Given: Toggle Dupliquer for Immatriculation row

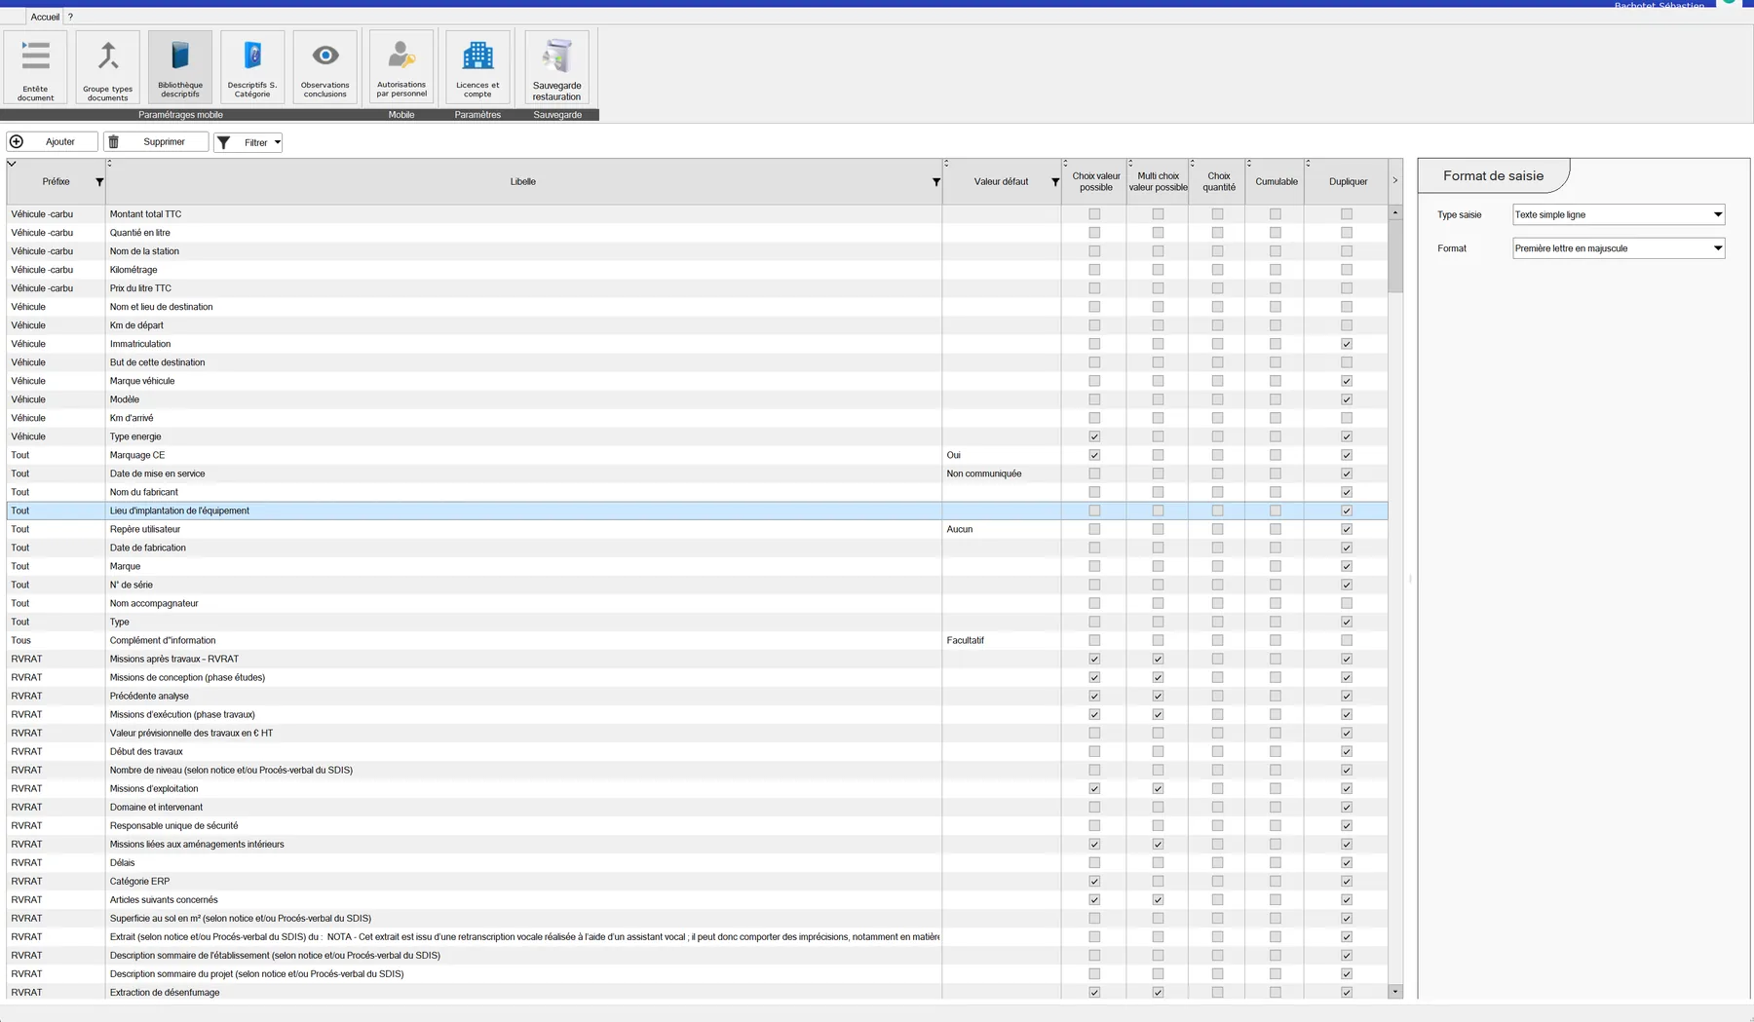Looking at the screenshot, I should click(1347, 344).
